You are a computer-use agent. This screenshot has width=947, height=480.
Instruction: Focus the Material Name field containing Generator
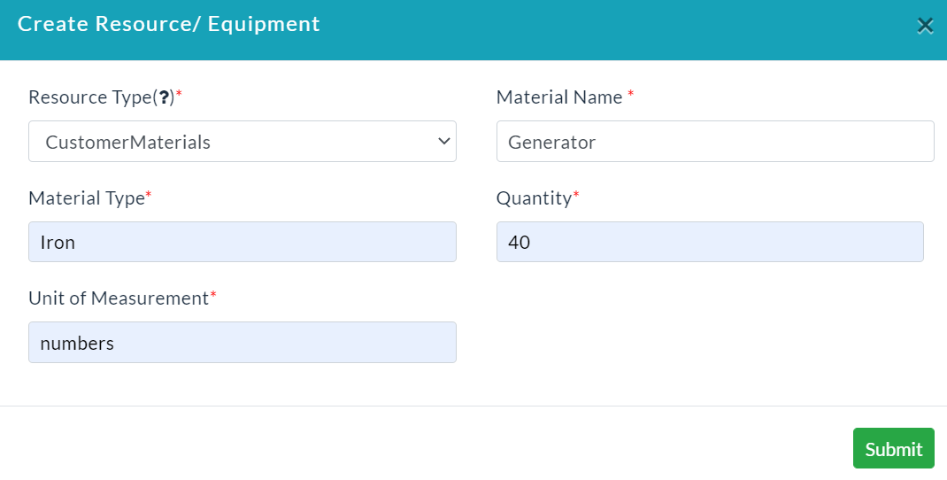[x=715, y=142]
